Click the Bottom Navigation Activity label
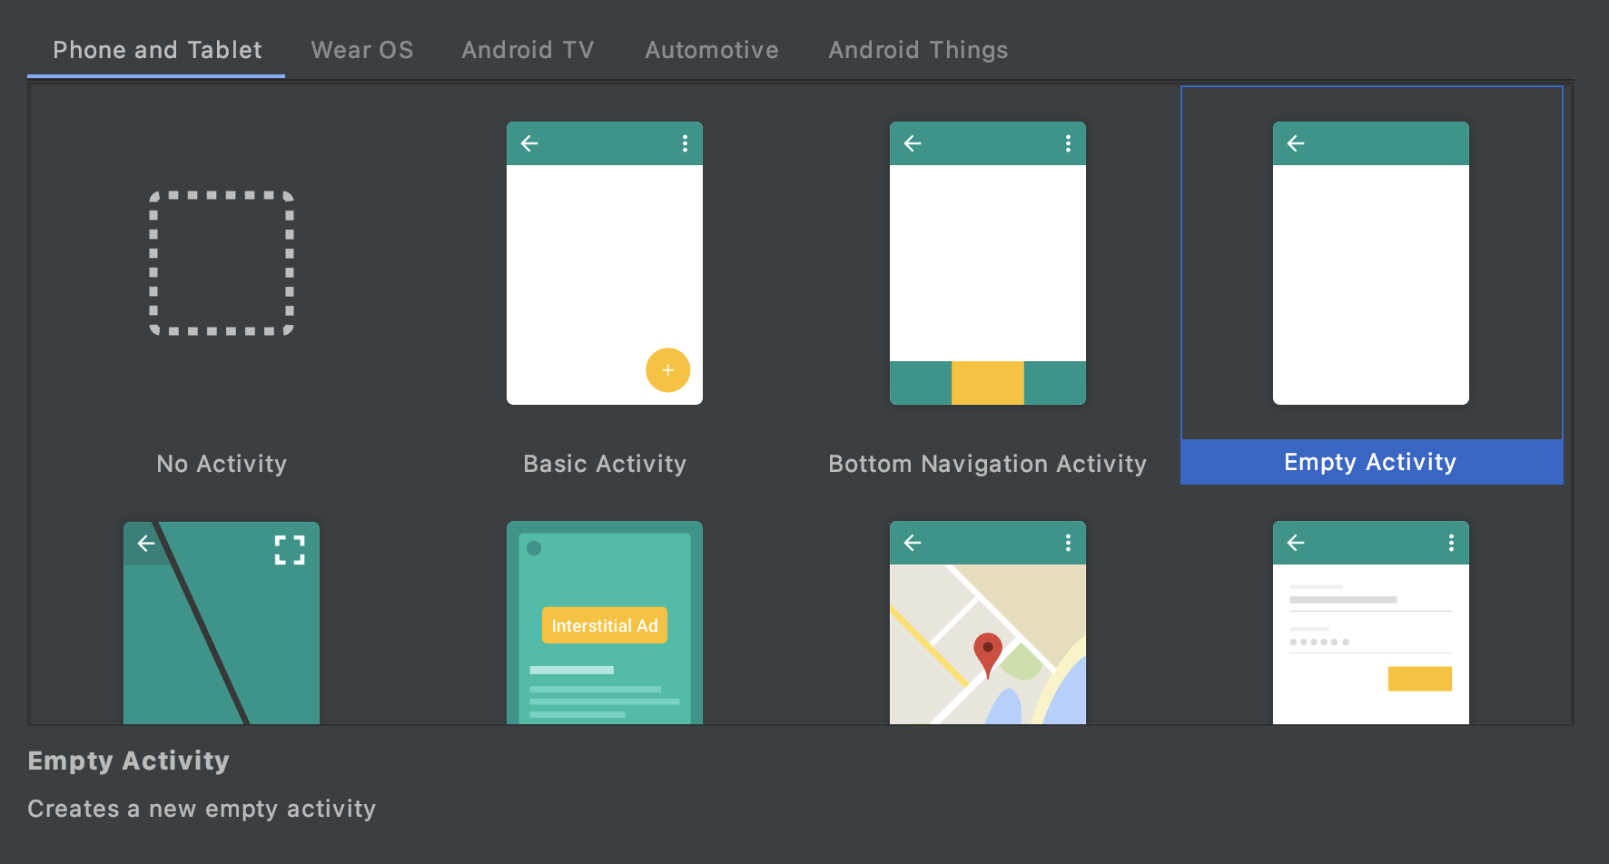The width and height of the screenshot is (1609, 864). coord(988,464)
